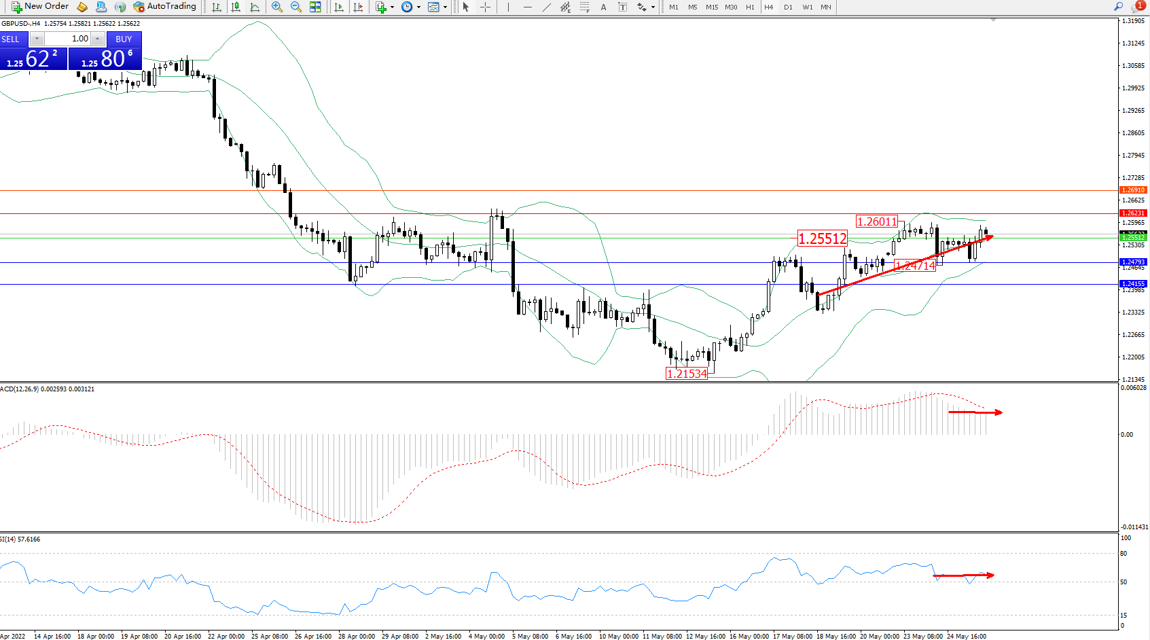The height and width of the screenshot is (640, 1150).
Task: Pick the horizontal line drawing tool
Action: (528, 7)
